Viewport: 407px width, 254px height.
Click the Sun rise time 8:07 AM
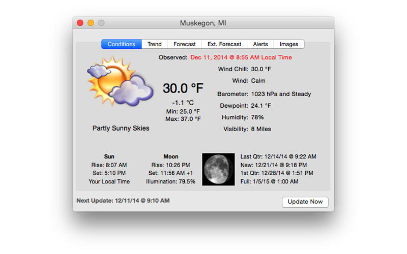109,165
